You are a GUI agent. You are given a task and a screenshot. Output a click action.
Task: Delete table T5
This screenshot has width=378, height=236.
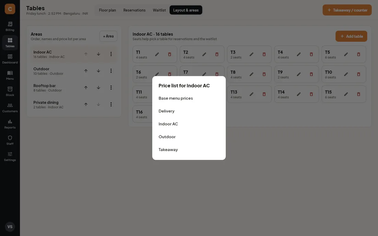pyautogui.click(x=358, y=54)
